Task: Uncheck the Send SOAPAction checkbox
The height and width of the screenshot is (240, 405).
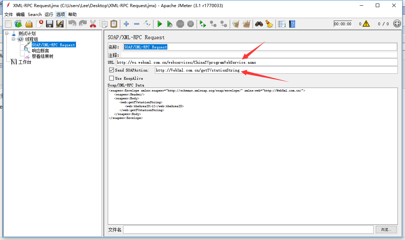Action: click(111, 70)
